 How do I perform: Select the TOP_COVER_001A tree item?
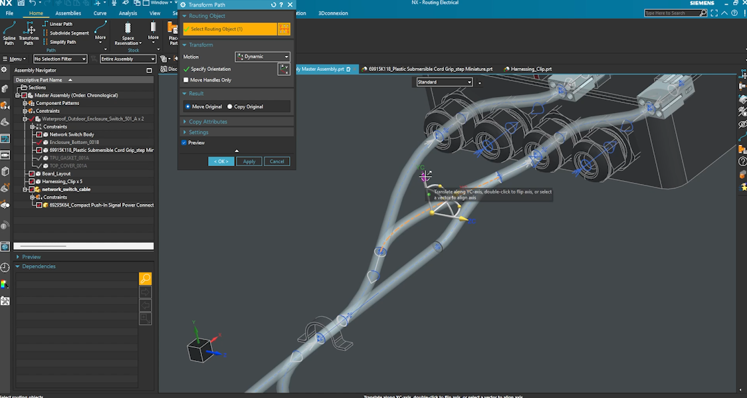pos(68,166)
